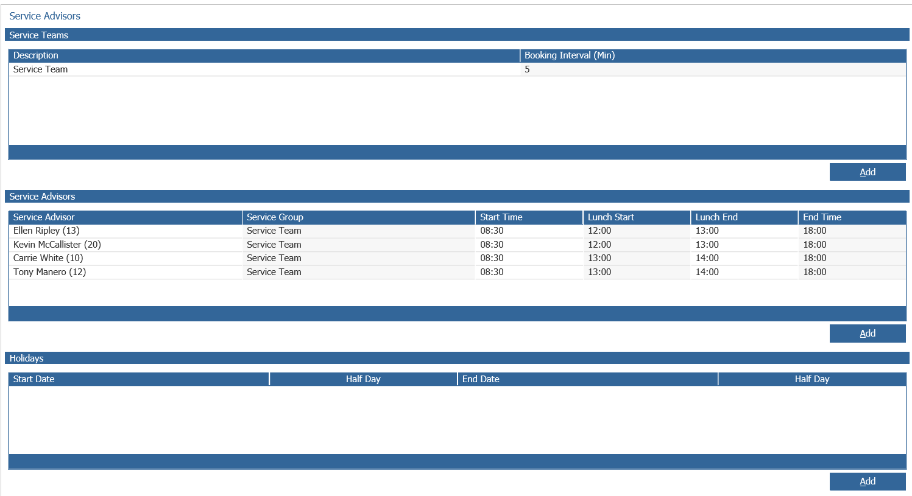Sort by Booking Interval (Min) column header
The height and width of the screenshot is (496, 912).
tap(713, 55)
